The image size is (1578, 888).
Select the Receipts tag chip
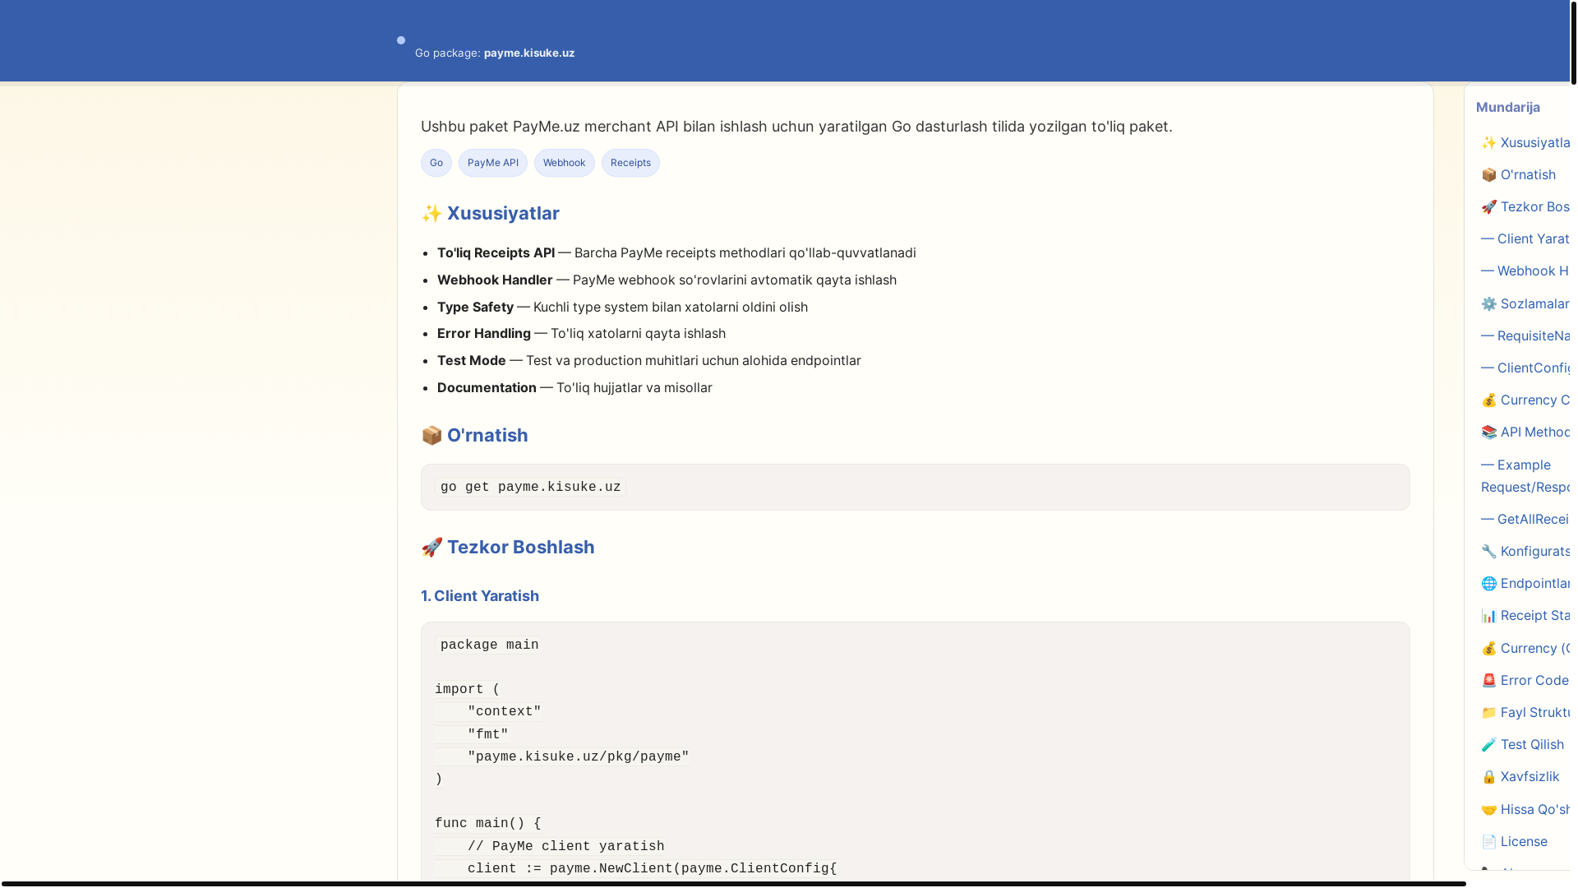click(630, 163)
